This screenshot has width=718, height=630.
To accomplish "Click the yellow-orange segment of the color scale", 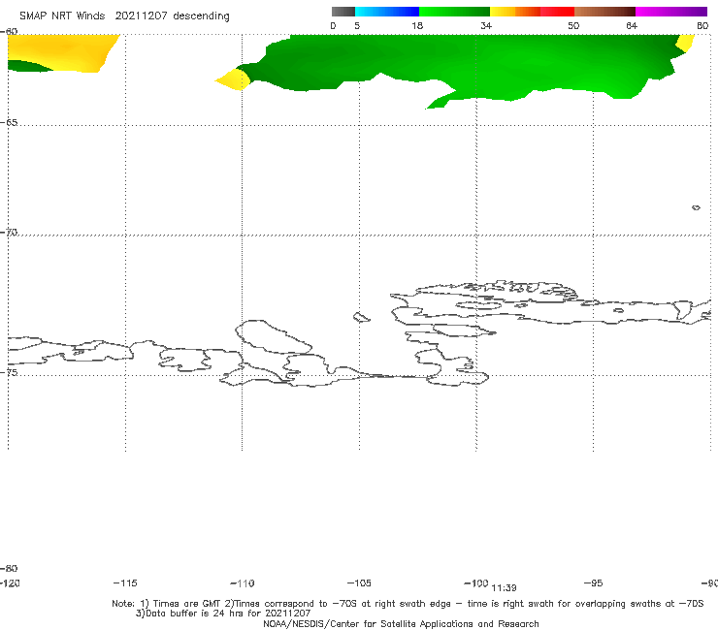I will click(x=515, y=12).
